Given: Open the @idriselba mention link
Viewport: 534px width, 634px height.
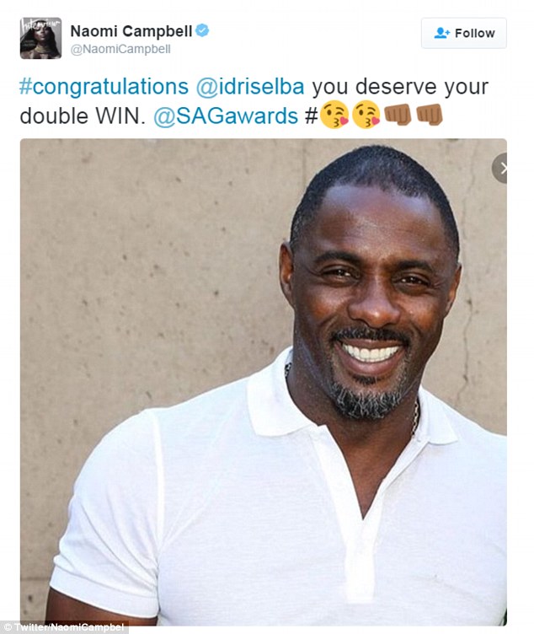Looking at the screenshot, I should (x=250, y=87).
